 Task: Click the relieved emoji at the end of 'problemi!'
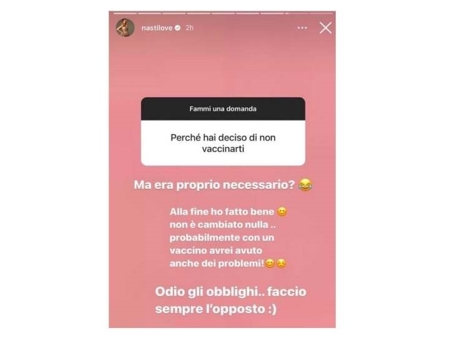[x=281, y=263]
